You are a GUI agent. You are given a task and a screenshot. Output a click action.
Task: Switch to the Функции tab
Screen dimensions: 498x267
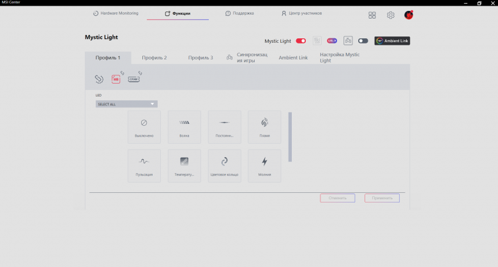[177, 13]
